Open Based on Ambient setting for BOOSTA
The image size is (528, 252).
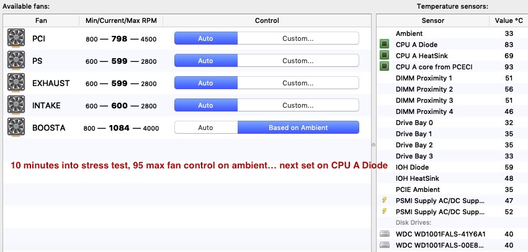(x=298, y=128)
